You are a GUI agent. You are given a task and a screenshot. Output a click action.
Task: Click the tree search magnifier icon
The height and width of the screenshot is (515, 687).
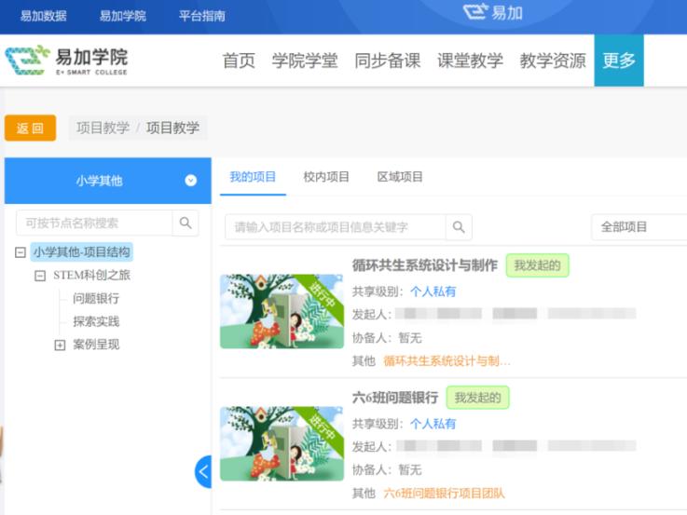(x=186, y=223)
